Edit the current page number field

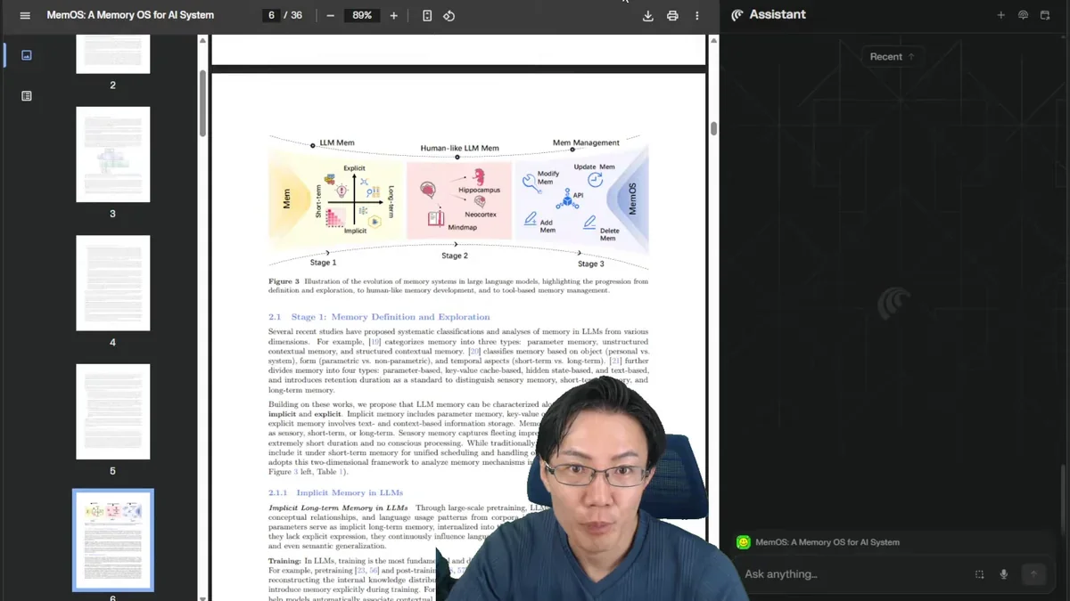[271, 16]
